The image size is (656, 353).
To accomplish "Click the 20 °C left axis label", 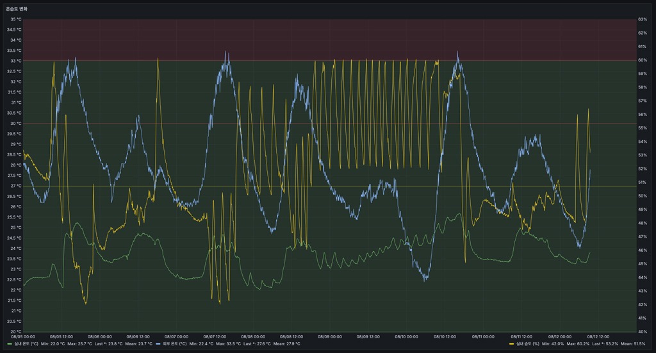I will click(x=14, y=331).
